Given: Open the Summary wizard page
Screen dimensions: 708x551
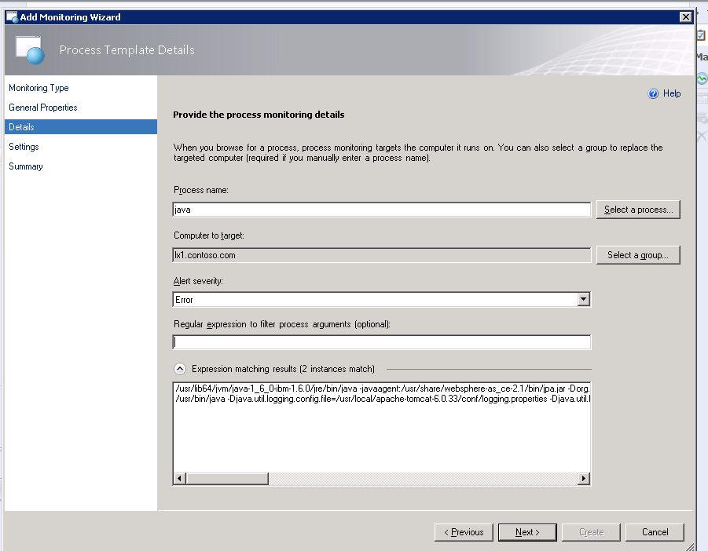Looking at the screenshot, I should pos(26,166).
